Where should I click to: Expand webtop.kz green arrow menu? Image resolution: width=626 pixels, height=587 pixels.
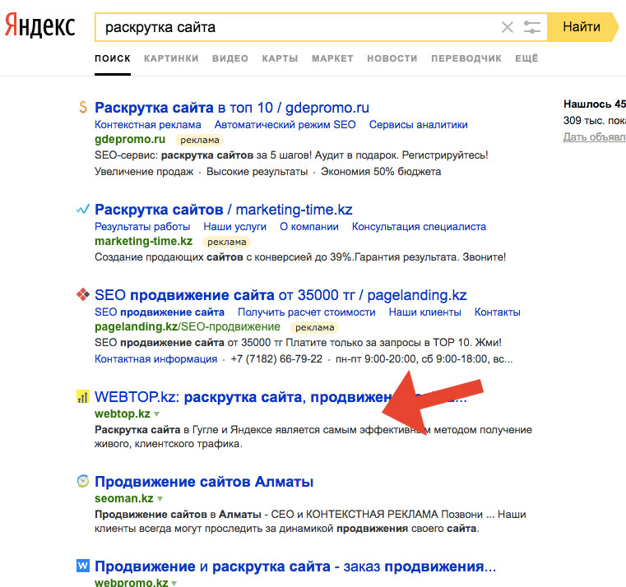[x=157, y=414]
